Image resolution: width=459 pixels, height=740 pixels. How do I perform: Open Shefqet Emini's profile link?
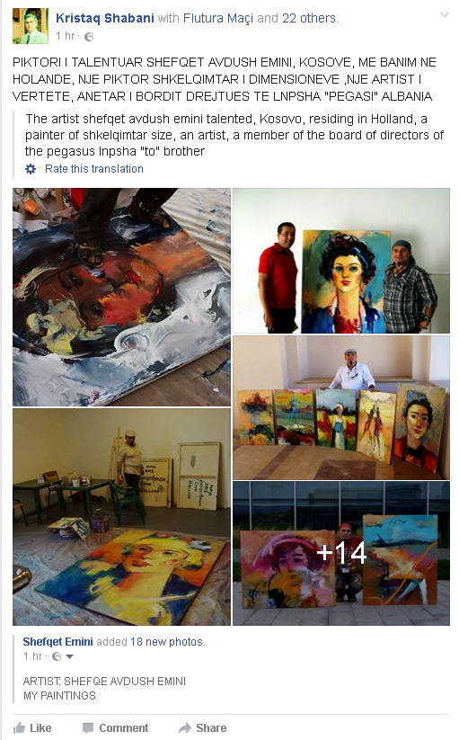pyautogui.click(x=57, y=642)
